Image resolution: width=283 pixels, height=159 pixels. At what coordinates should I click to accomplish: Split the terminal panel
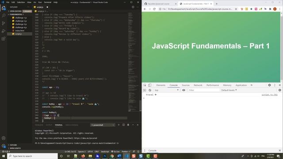(123, 125)
